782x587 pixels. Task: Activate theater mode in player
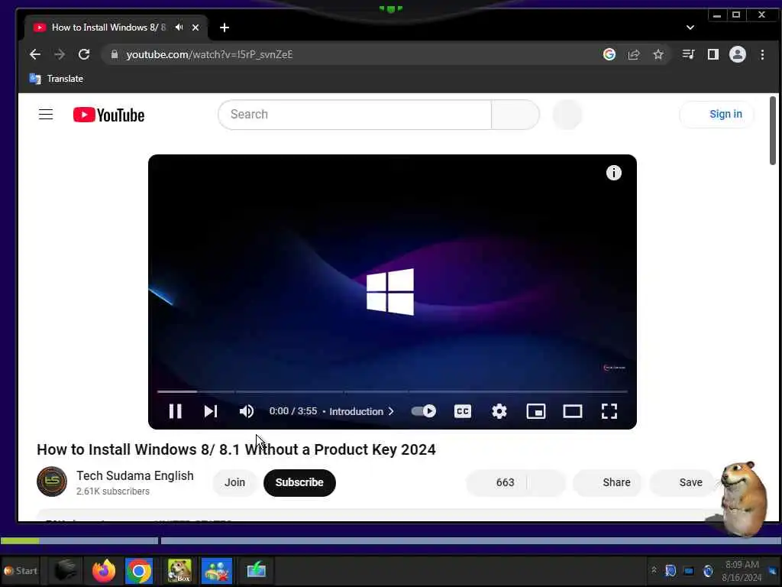[x=573, y=411]
